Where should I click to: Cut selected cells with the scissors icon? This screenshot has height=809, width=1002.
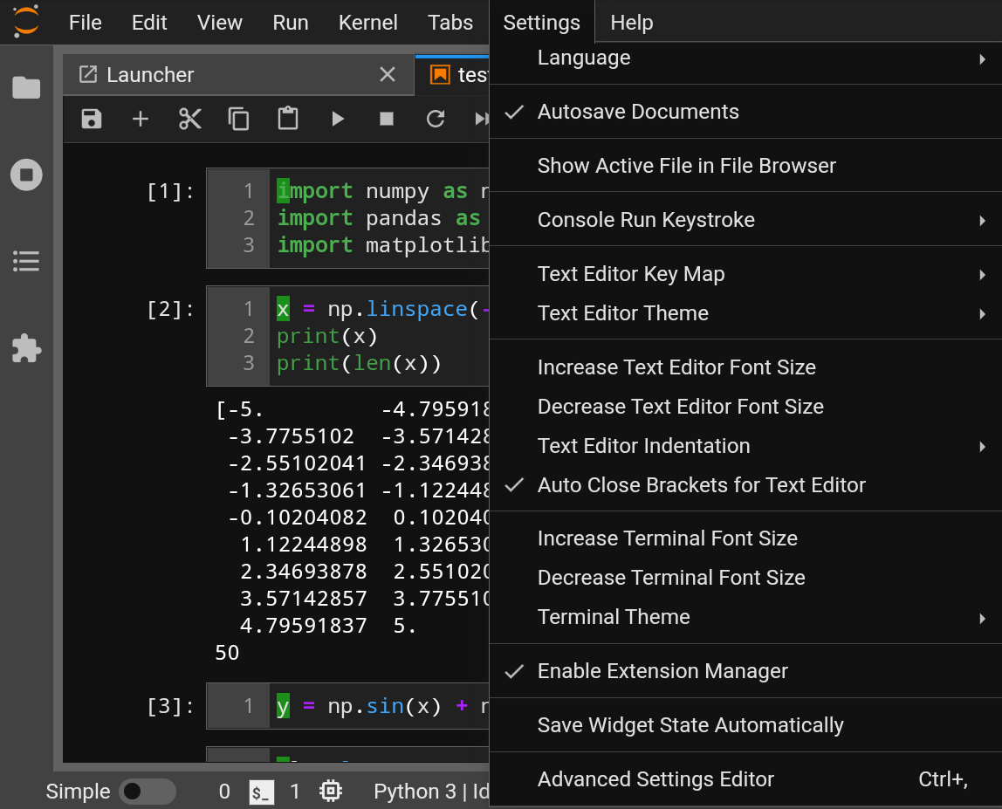pos(189,119)
